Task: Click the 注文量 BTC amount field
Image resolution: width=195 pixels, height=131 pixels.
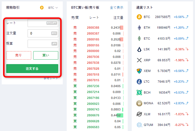Action: point(39,33)
